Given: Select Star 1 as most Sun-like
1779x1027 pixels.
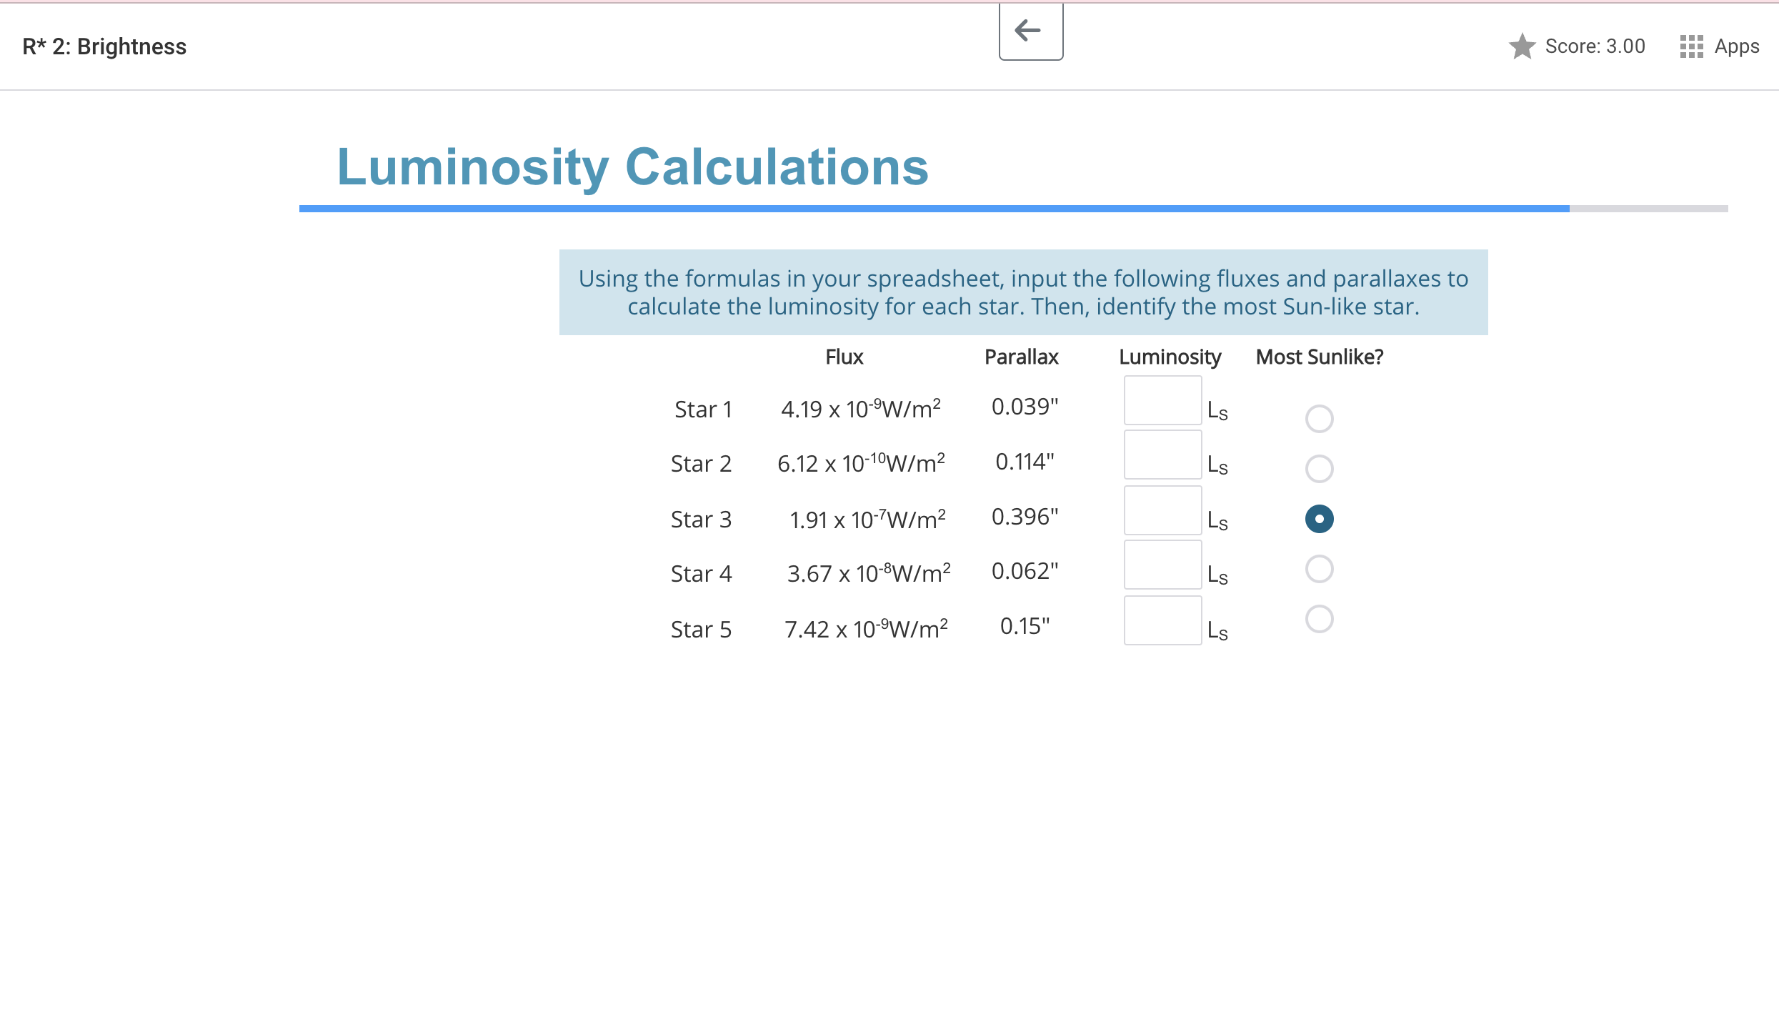Looking at the screenshot, I should [x=1319, y=419].
